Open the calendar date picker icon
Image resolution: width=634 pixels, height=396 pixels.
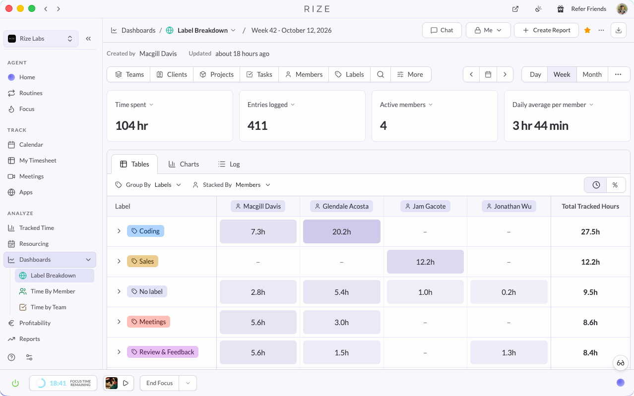(x=488, y=74)
